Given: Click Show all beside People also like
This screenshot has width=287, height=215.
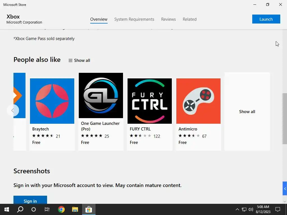Looking at the screenshot, I should click(82, 60).
